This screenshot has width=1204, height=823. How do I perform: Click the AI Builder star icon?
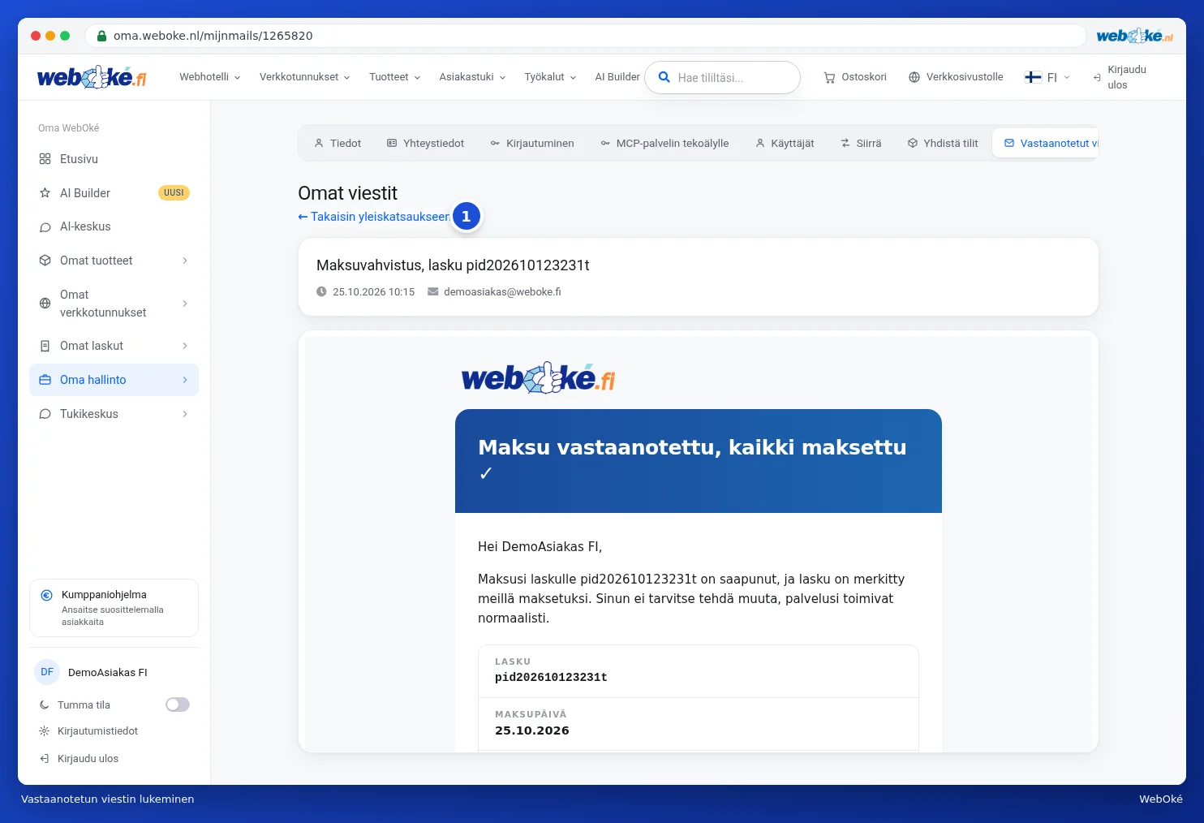pyautogui.click(x=45, y=193)
